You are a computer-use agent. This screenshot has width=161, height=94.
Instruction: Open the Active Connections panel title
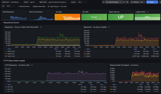[x=36, y=12]
